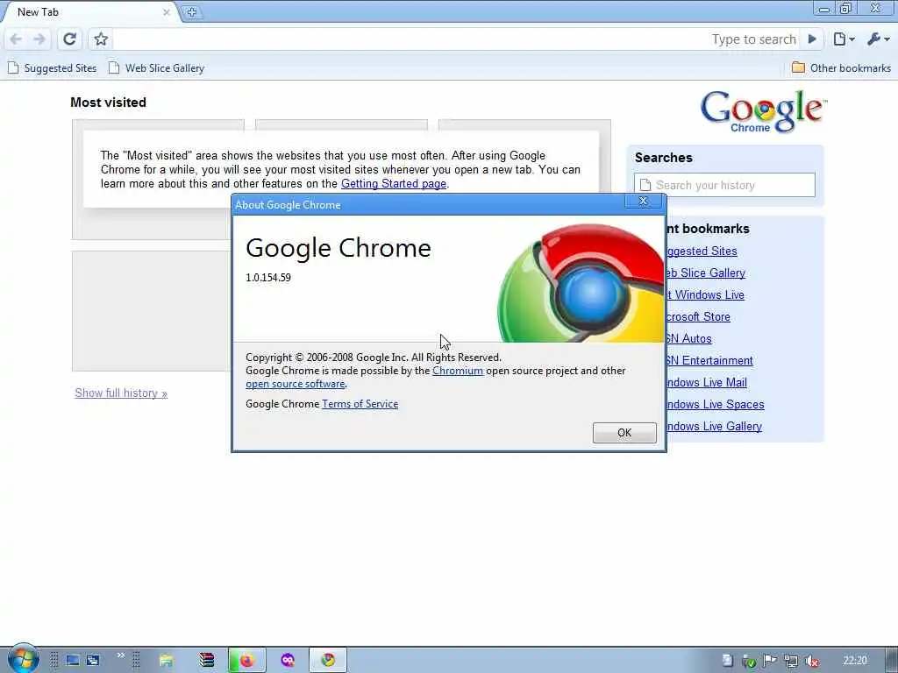Click the Search your history field
Image resolution: width=898 pixels, height=673 pixels.
[x=724, y=185]
